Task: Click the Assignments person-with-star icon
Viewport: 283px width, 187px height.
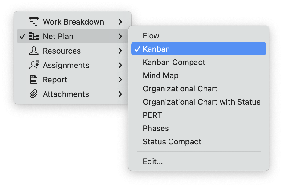Action: (34, 65)
